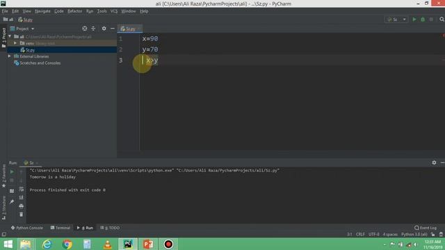Collapse all in Project panel

coord(93,28)
